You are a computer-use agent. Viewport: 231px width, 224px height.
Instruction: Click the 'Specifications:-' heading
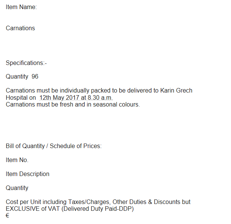click(26, 63)
